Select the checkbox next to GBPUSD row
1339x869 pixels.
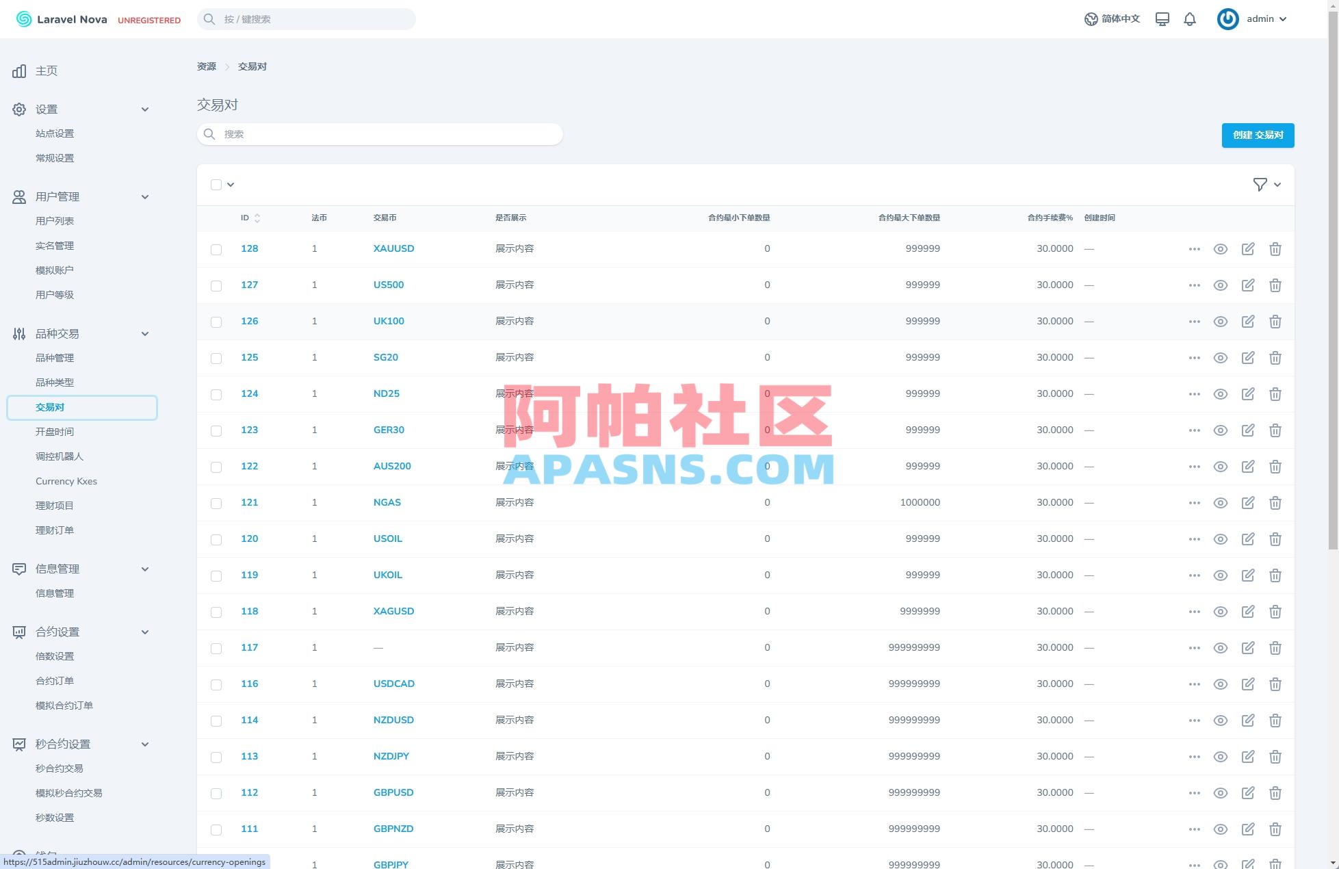pos(216,793)
